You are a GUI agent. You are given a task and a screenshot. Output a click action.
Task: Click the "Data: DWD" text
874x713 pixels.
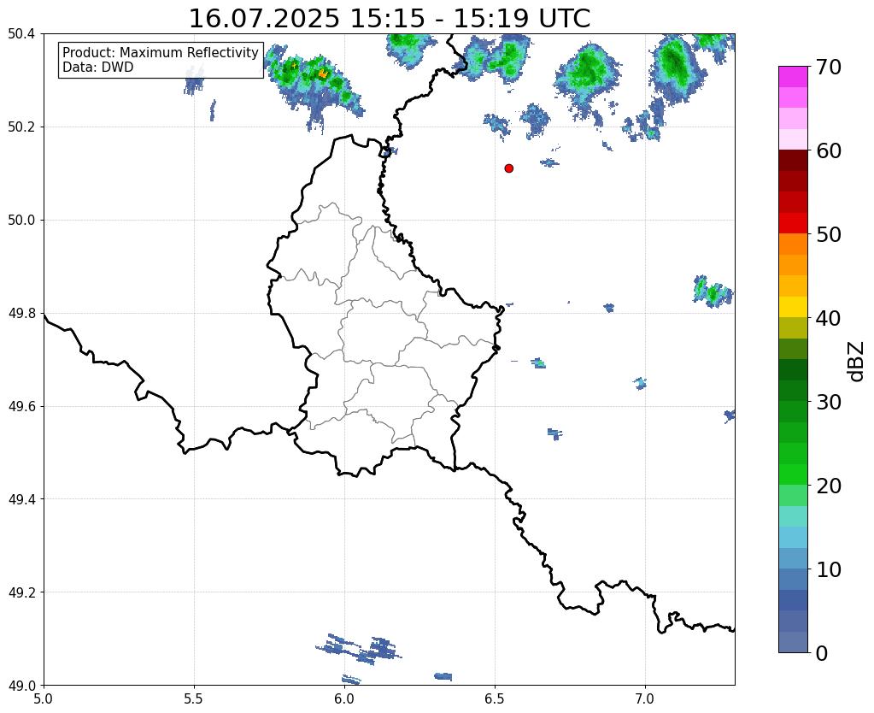coord(98,68)
